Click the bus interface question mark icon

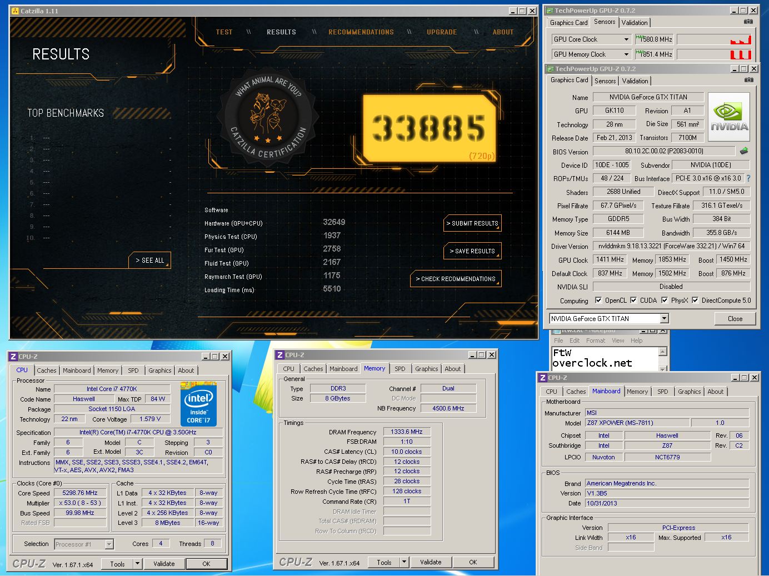748,178
